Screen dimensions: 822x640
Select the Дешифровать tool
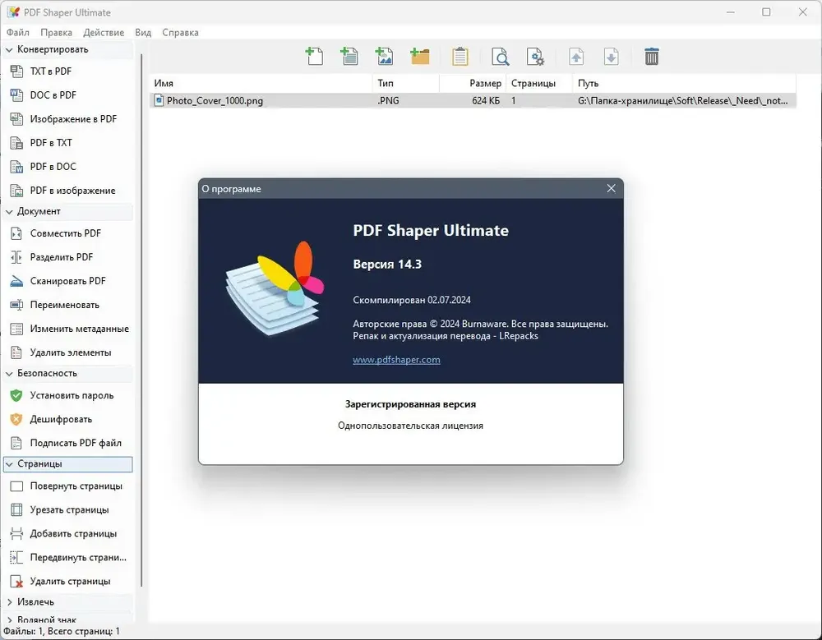pyautogui.click(x=61, y=419)
